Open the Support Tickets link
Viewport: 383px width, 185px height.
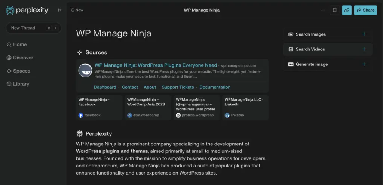click(x=178, y=87)
